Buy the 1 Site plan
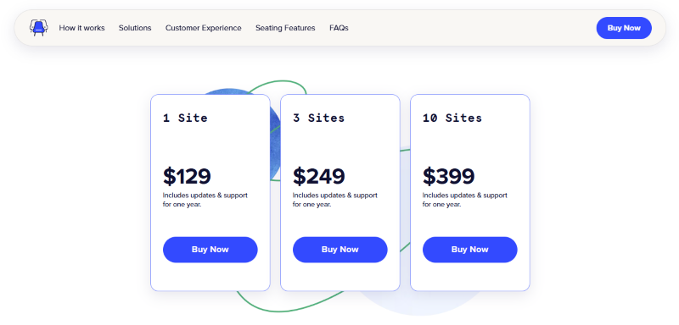This screenshot has width=679, height=325. pyautogui.click(x=210, y=250)
